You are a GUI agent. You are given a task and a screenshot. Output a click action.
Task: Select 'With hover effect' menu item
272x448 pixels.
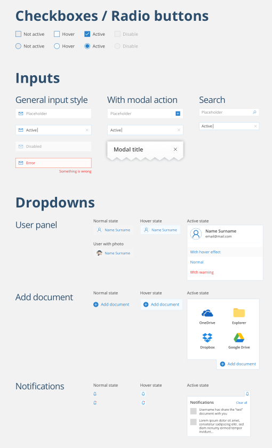225,252
